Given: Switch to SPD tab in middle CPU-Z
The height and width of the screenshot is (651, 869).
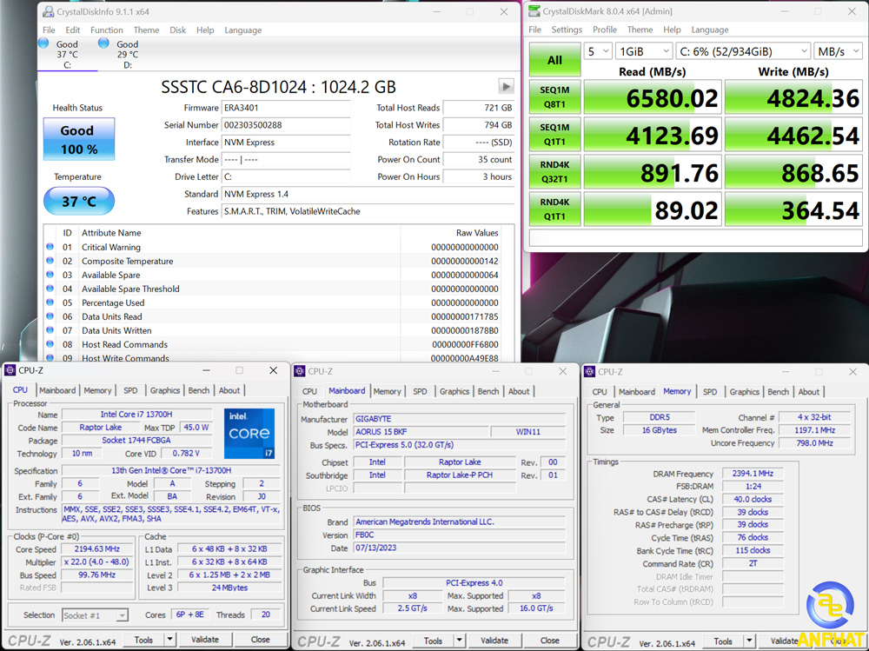Looking at the screenshot, I should tap(420, 391).
